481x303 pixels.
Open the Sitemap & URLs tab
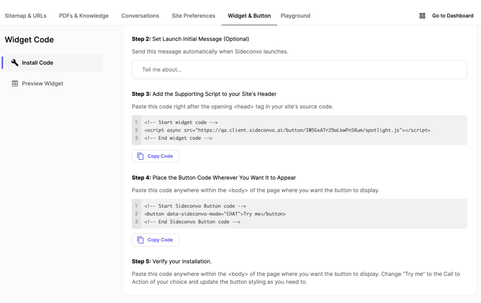pos(25,16)
